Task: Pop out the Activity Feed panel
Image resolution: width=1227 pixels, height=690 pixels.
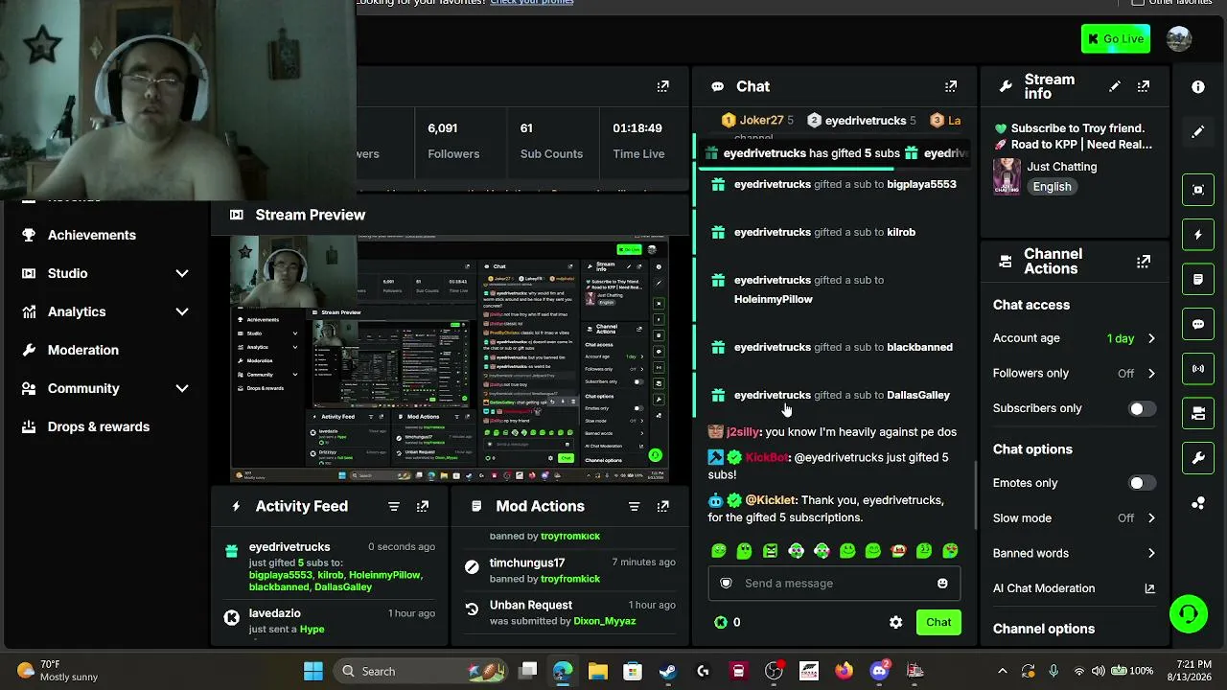Action: [x=423, y=506]
